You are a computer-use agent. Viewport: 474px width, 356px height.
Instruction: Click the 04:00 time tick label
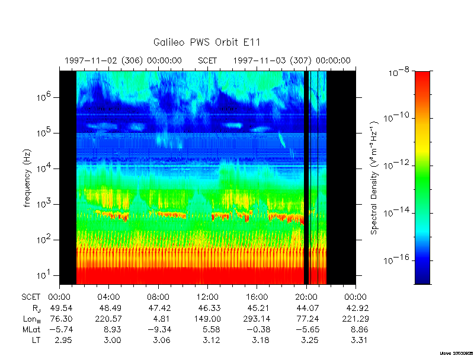pyautogui.click(x=108, y=297)
